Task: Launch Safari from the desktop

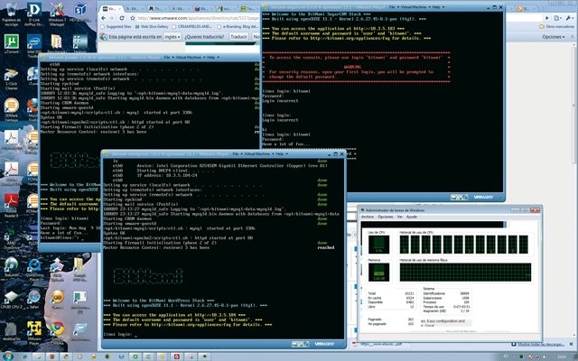Action: tap(34, 300)
